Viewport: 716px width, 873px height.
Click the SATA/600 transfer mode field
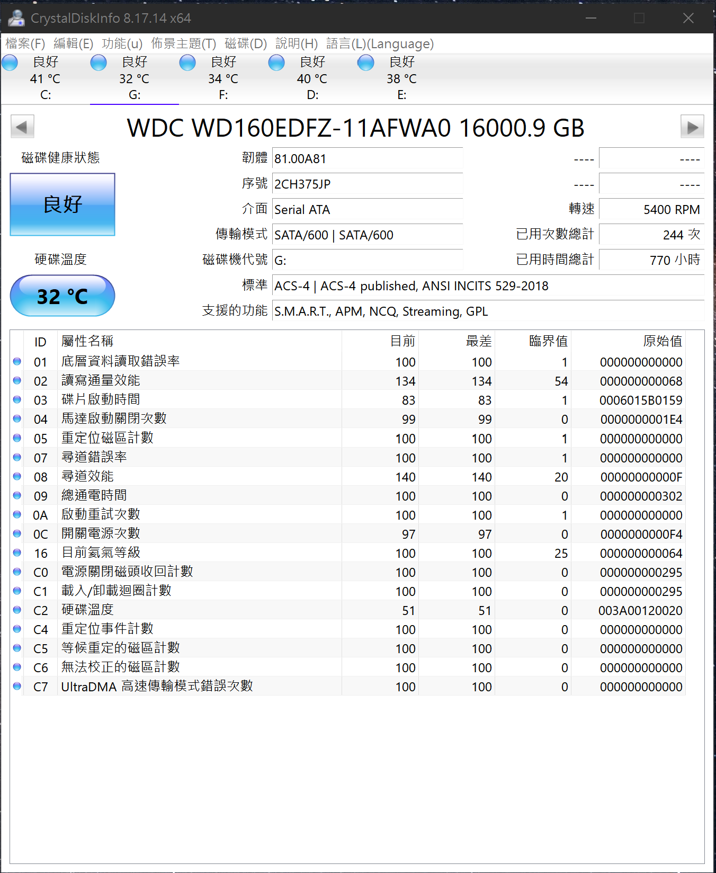coord(368,235)
